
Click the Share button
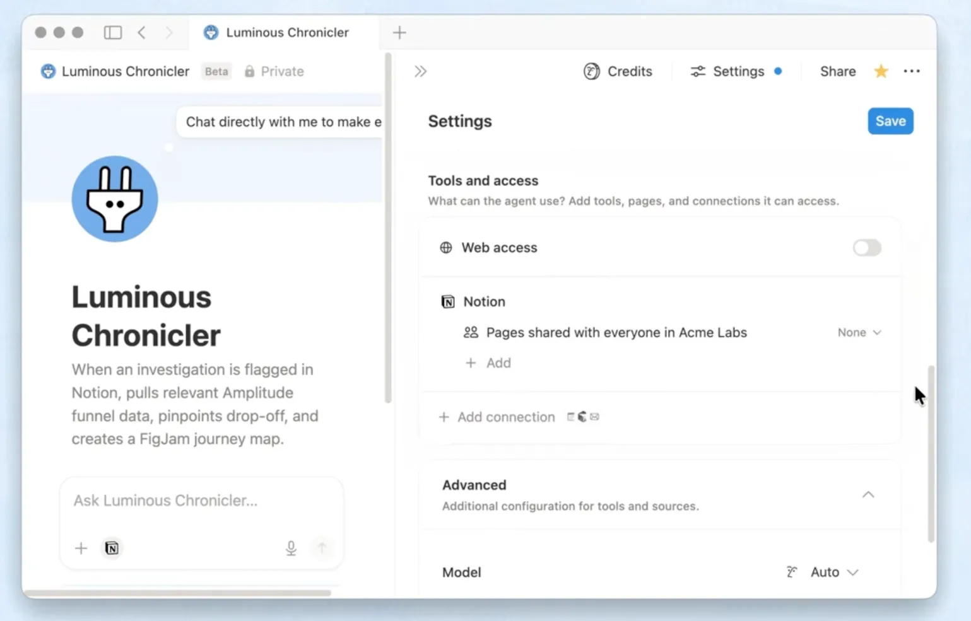pyautogui.click(x=838, y=71)
